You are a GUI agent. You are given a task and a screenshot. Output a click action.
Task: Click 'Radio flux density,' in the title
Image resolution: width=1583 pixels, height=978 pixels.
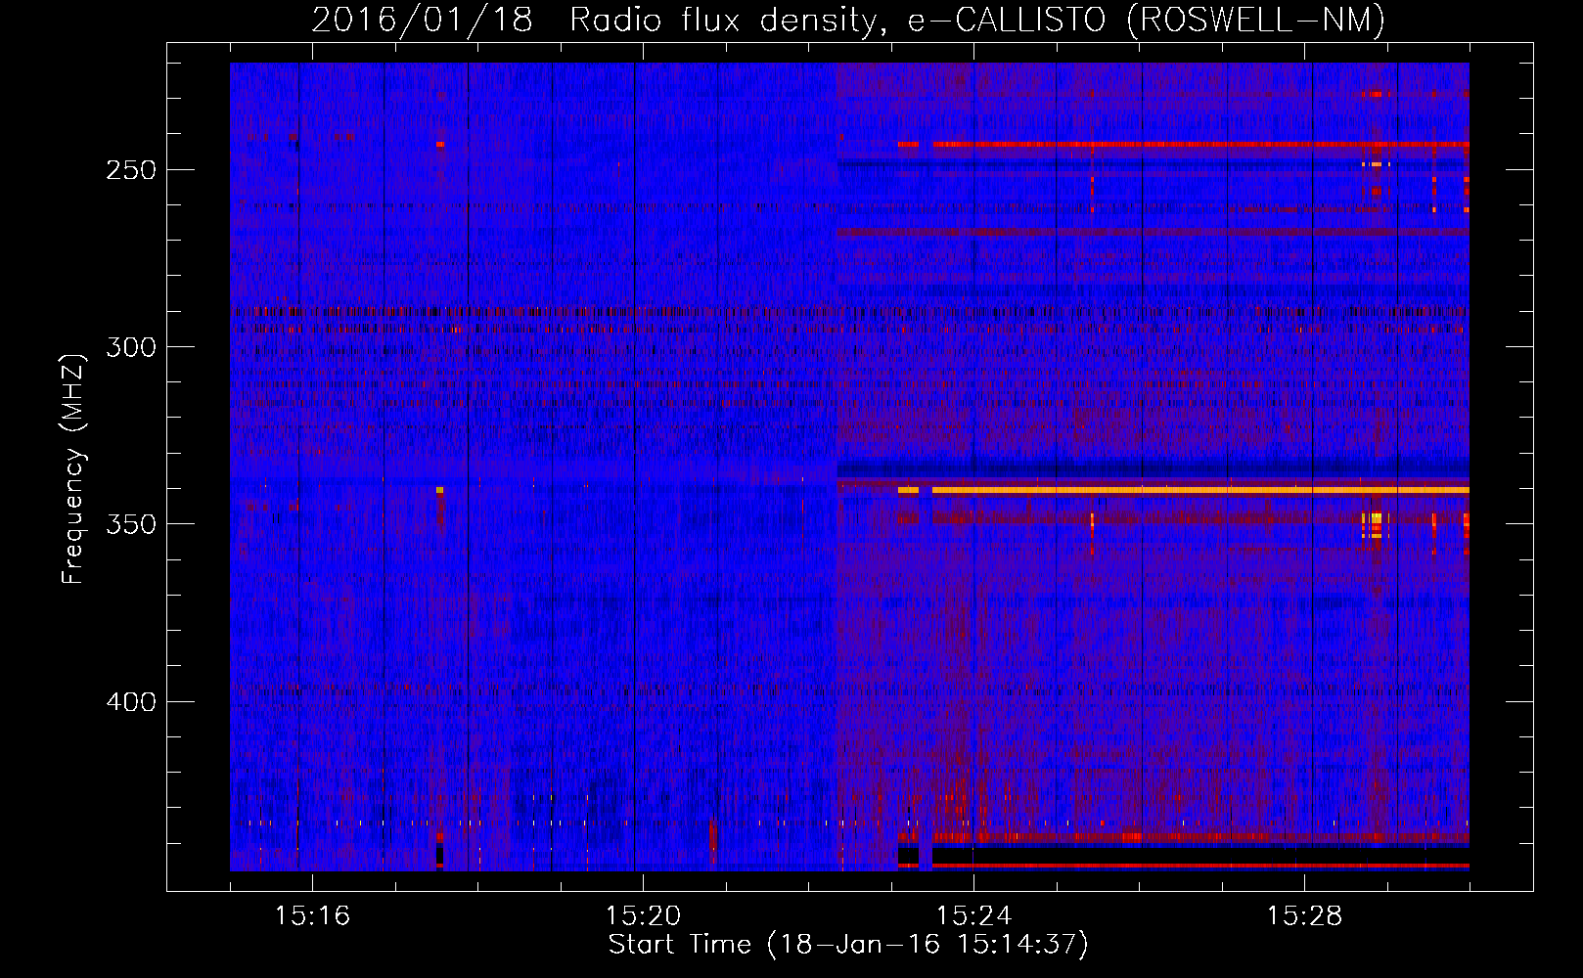point(729,20)
